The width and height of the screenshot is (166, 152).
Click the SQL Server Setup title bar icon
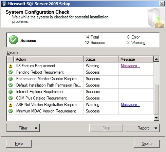[x=4, y=4]
